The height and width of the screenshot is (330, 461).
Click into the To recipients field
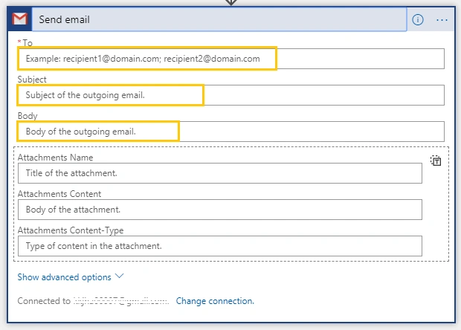pos(231,59)
